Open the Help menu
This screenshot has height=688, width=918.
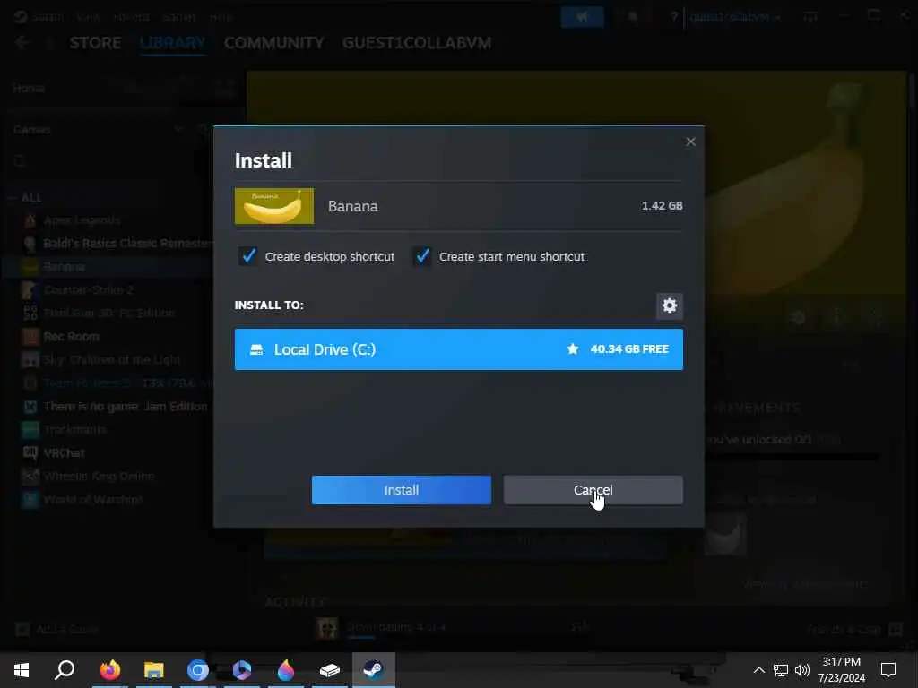point(221,16)
